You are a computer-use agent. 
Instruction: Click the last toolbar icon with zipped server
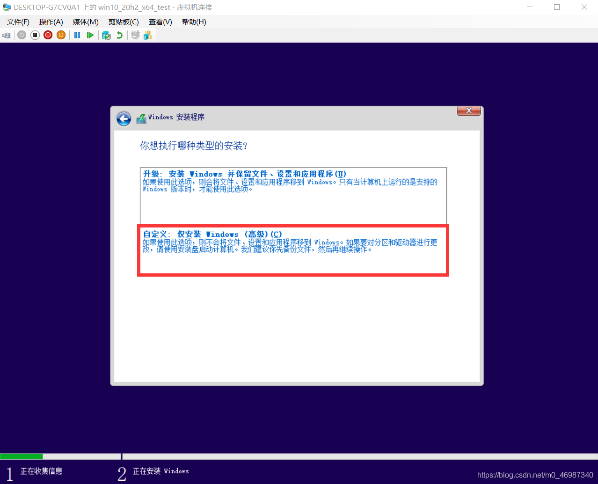tap(147, 35)
